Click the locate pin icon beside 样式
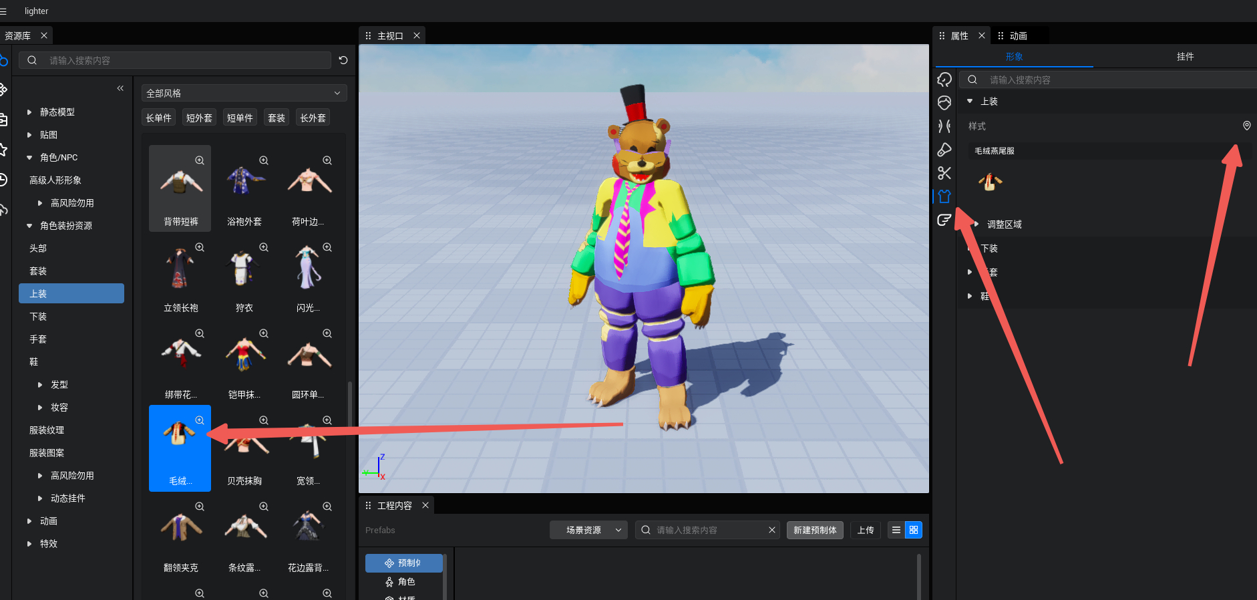The width and height of the screenshot is (1257, 600). click(x=1246, y=126)
